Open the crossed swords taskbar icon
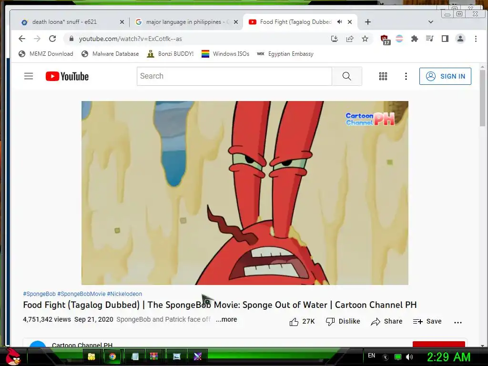This screenshot has width=488, height=366. (198, 356)
